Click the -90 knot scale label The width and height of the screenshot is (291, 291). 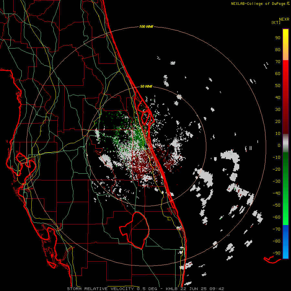click(x=276, y=253)
